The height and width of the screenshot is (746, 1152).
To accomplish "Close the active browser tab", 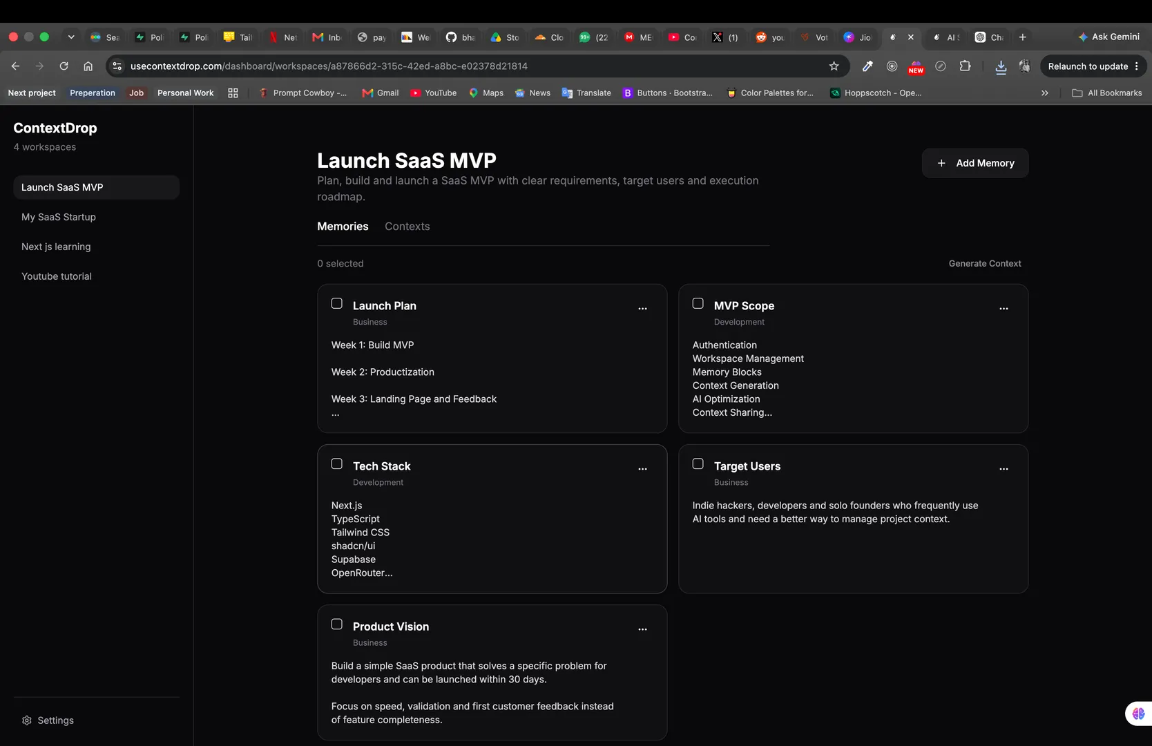I will tap(910, 37).
